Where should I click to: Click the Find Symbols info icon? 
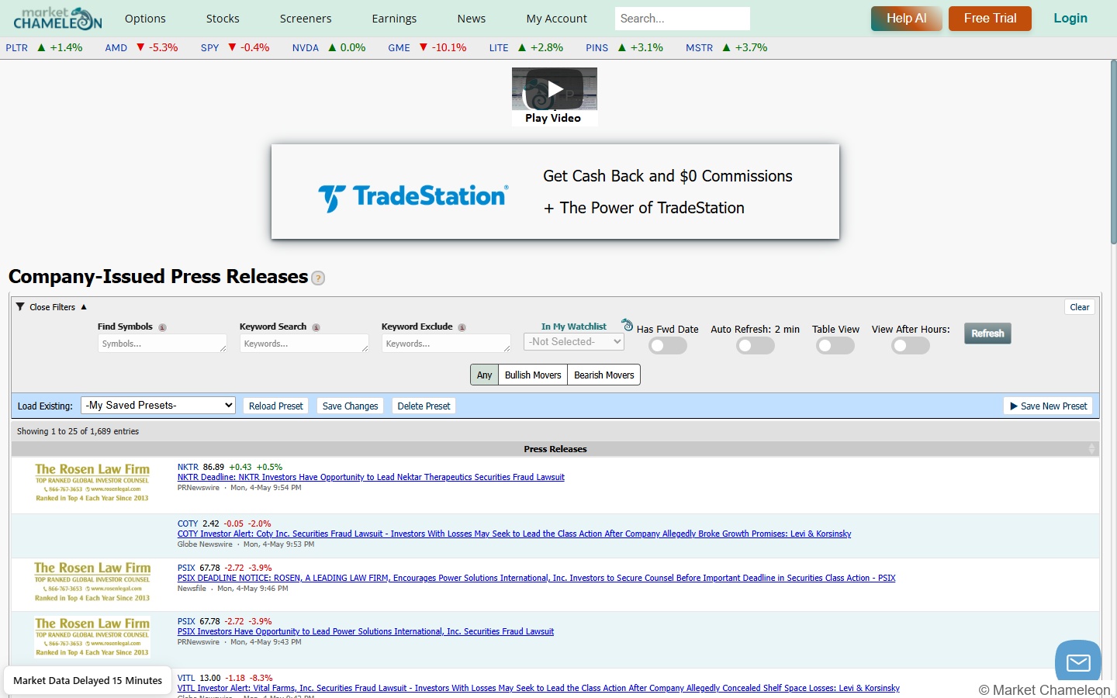click(162, 327)
